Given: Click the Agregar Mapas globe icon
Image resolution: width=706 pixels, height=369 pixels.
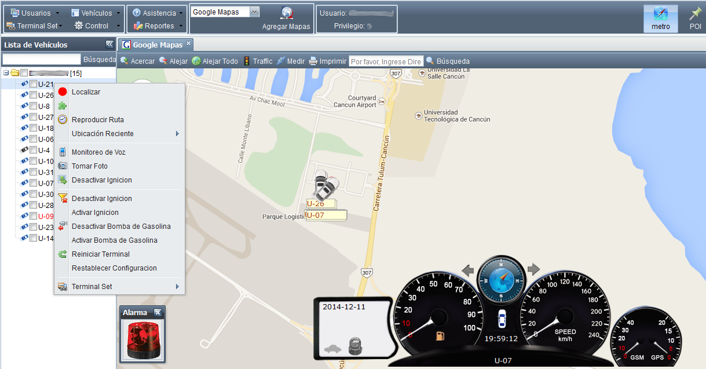Looking at the screenshot, I should point(286,13).
